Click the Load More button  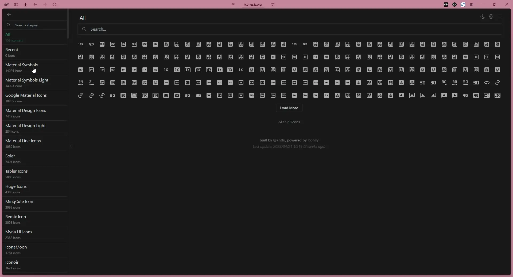(x=289, y=108)
